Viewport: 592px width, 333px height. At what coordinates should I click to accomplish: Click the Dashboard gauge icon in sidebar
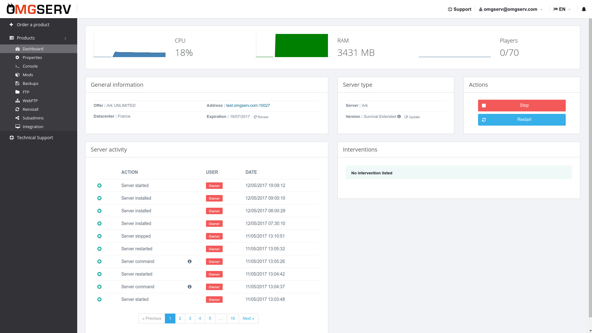tap(18, 49)
